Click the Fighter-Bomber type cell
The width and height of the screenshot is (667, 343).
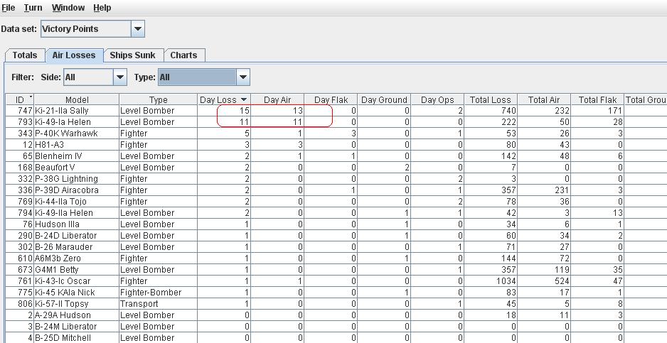(159, 293)
